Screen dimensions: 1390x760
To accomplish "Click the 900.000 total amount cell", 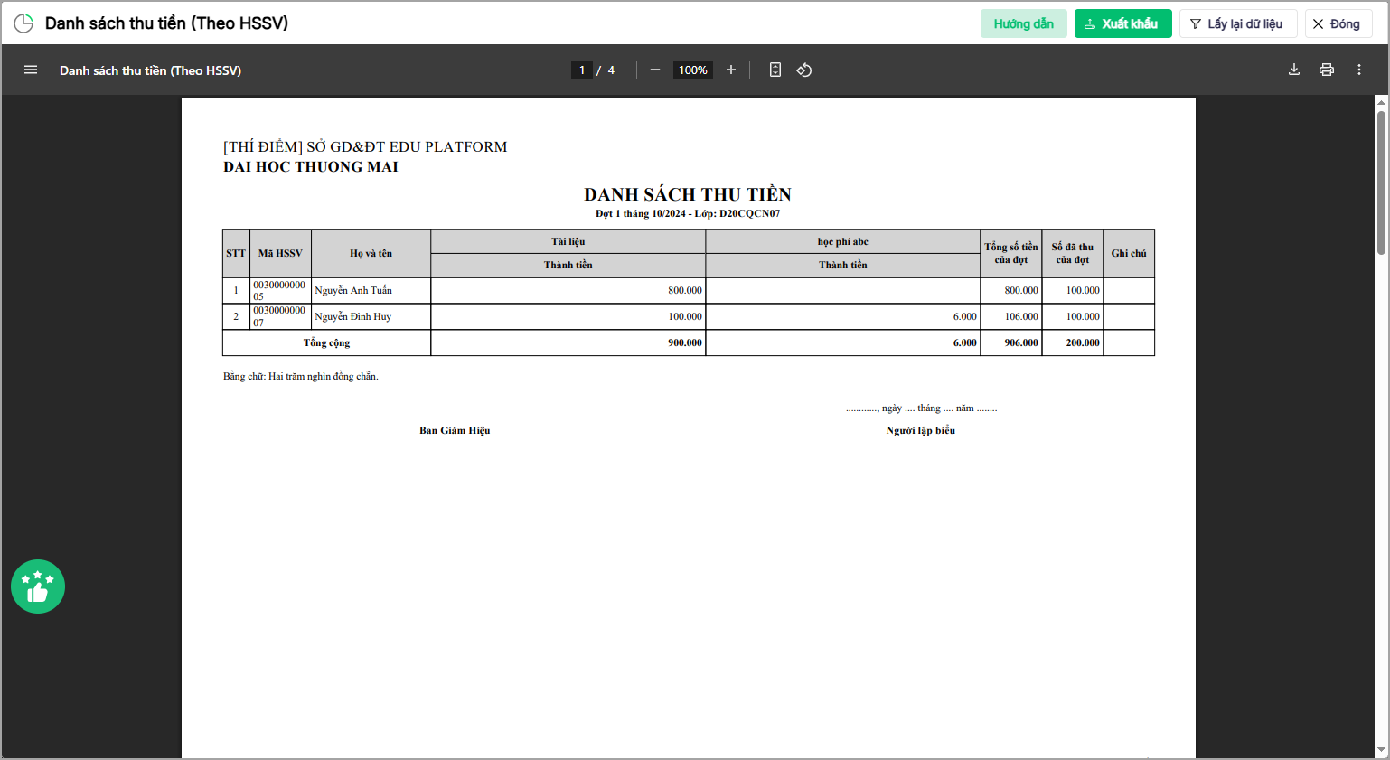I will pyautogui.click(x=568, y=342).
